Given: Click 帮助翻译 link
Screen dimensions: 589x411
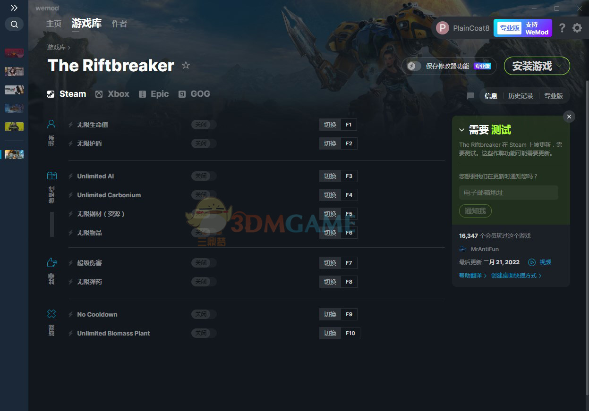Looking at the screenshot, I should point(473,276).
